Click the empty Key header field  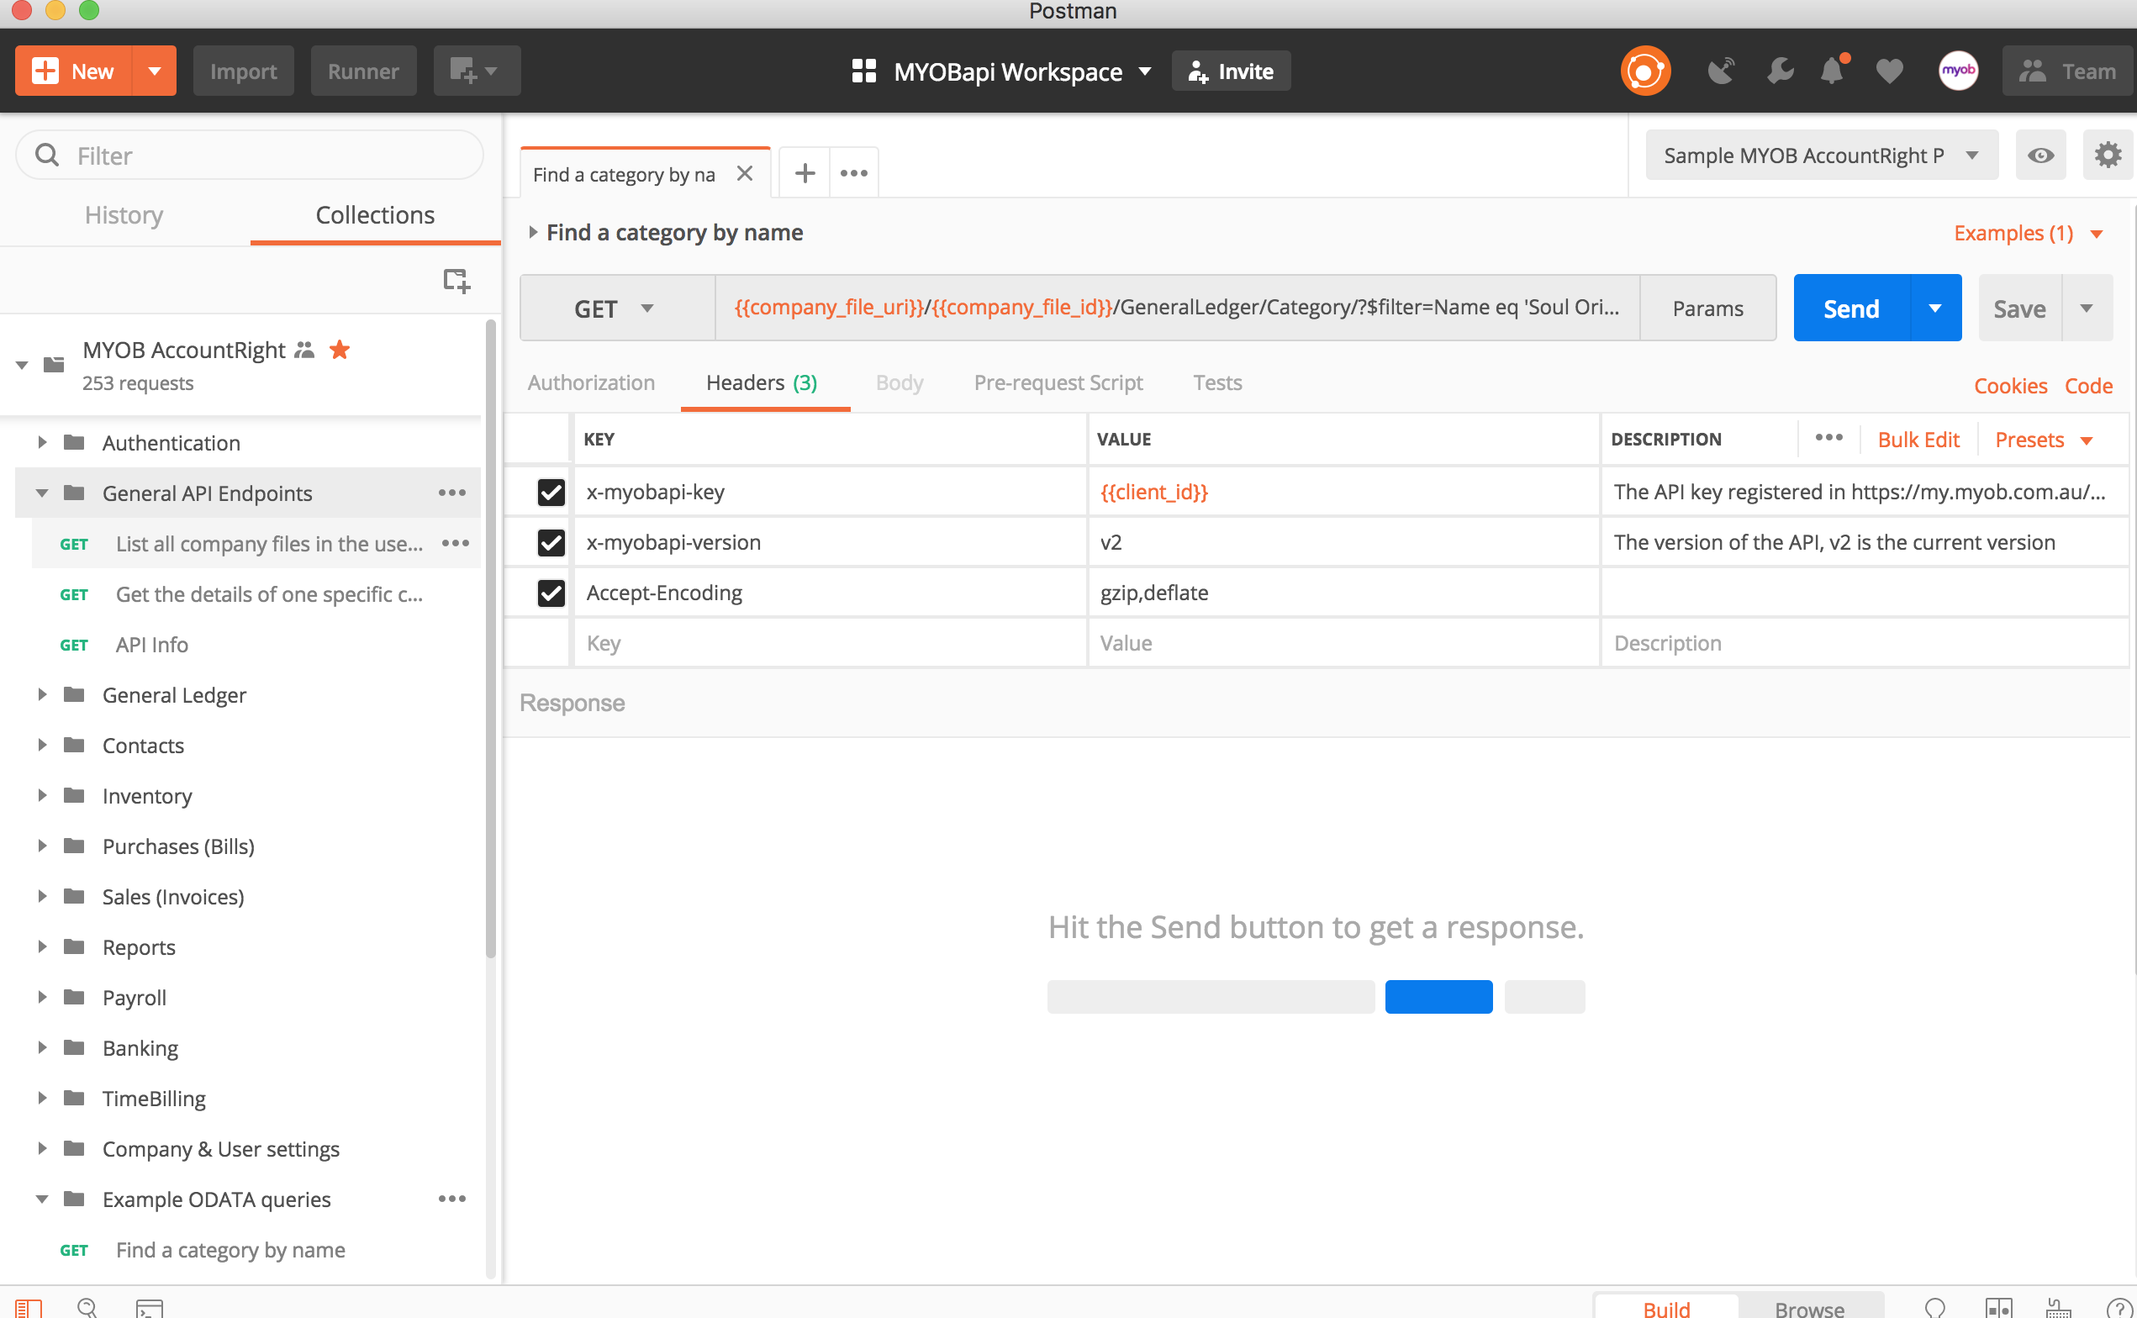(829, 643)
